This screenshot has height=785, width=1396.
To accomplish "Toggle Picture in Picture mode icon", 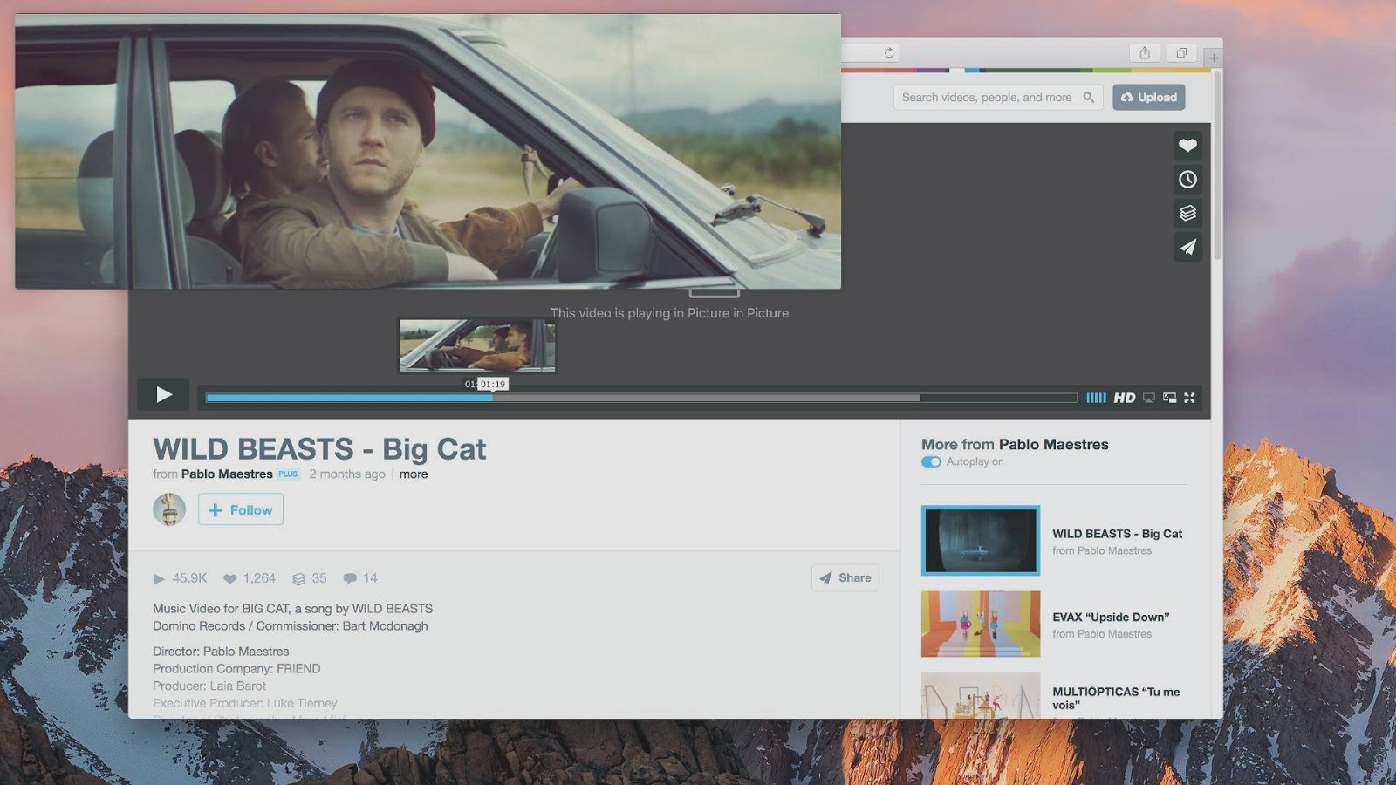I will (1169, 398).
